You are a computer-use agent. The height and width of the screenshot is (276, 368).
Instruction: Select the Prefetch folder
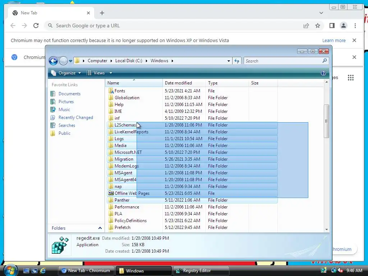click(x=122, y=227)
